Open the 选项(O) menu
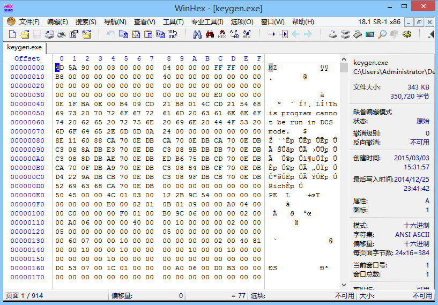The image size is (438, 305). pos(242,22)
